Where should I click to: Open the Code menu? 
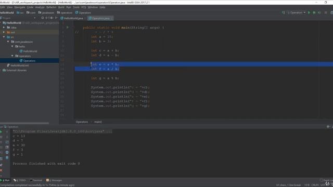pos(30,7)
